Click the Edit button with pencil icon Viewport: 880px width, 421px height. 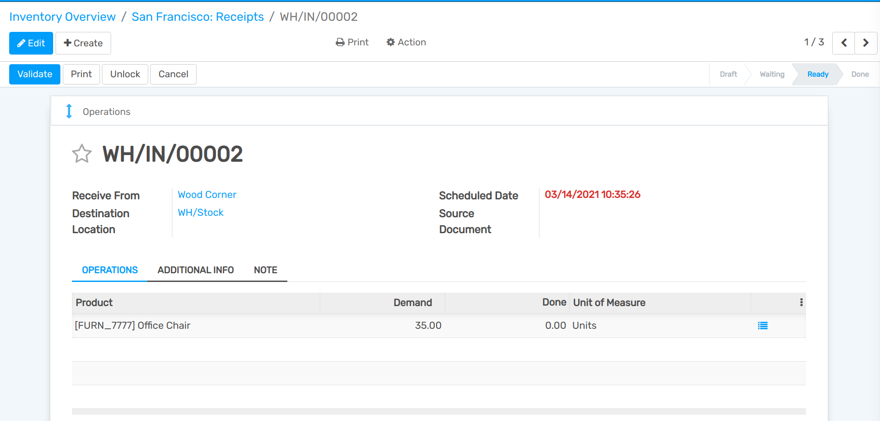coord(31,43)
